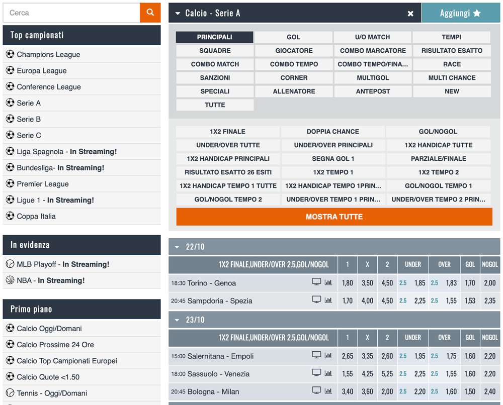Pick Under 2.5 odds 2,25 for Sassuolo - Venezia

[413, 374]
